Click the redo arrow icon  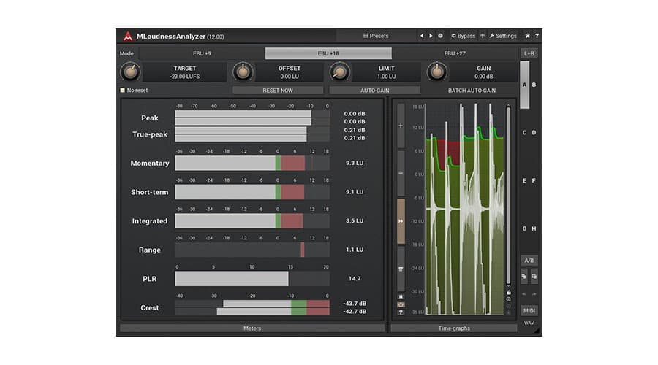pos(534,295)
